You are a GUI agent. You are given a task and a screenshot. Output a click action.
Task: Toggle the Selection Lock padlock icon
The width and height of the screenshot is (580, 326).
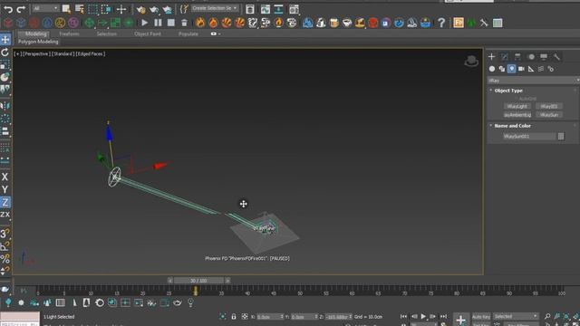point(234,317)
